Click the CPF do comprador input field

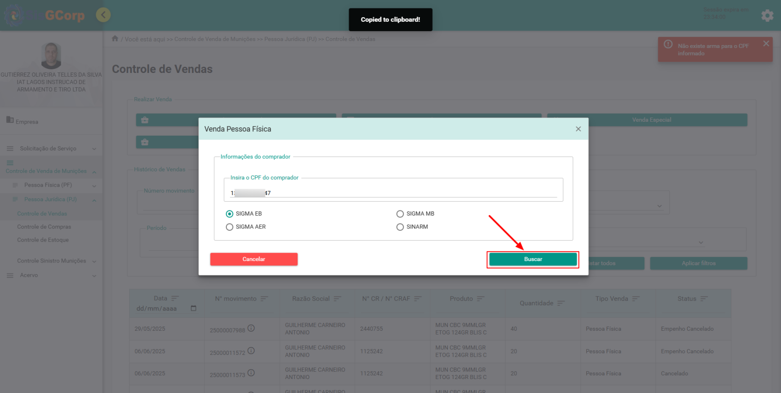pos(393,193)
